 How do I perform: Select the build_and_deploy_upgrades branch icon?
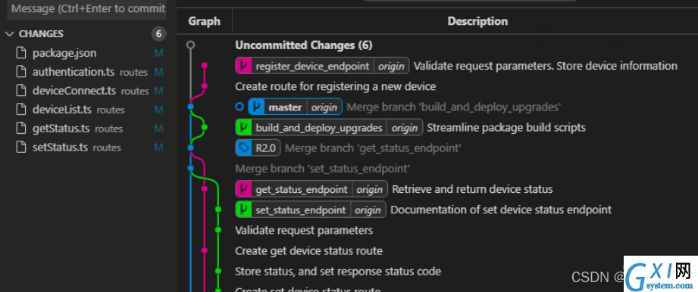[x=243, y=128]
